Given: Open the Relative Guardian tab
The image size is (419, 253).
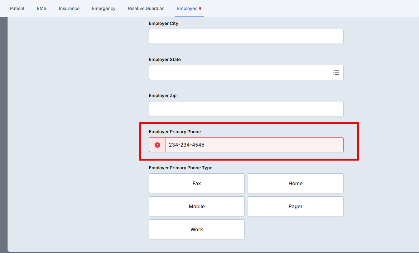Looking at the screenshot, I should coord(146,8).
